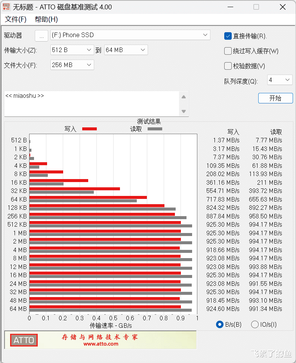Click the red 写入 legend swatch

tap(90, 129)
